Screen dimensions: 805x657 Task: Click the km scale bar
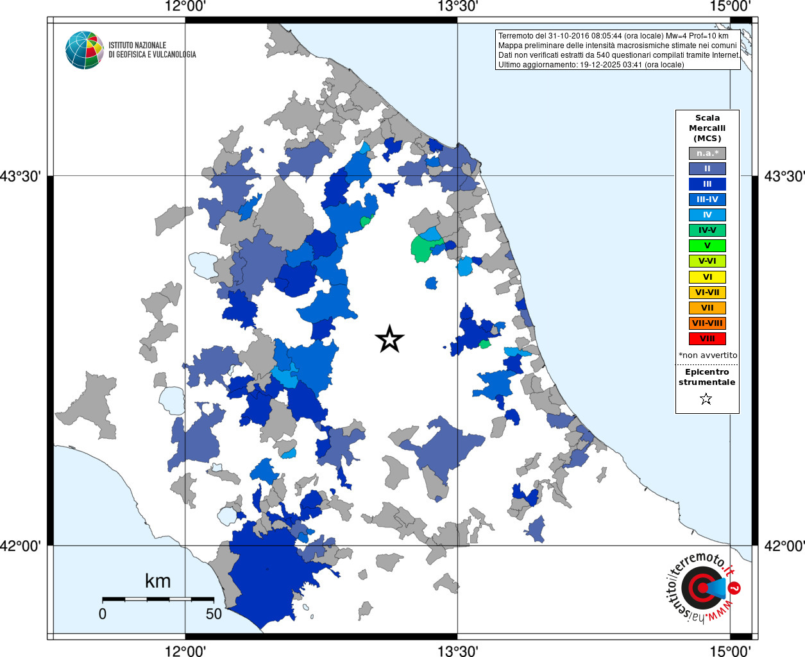click(x=158, y=599)
